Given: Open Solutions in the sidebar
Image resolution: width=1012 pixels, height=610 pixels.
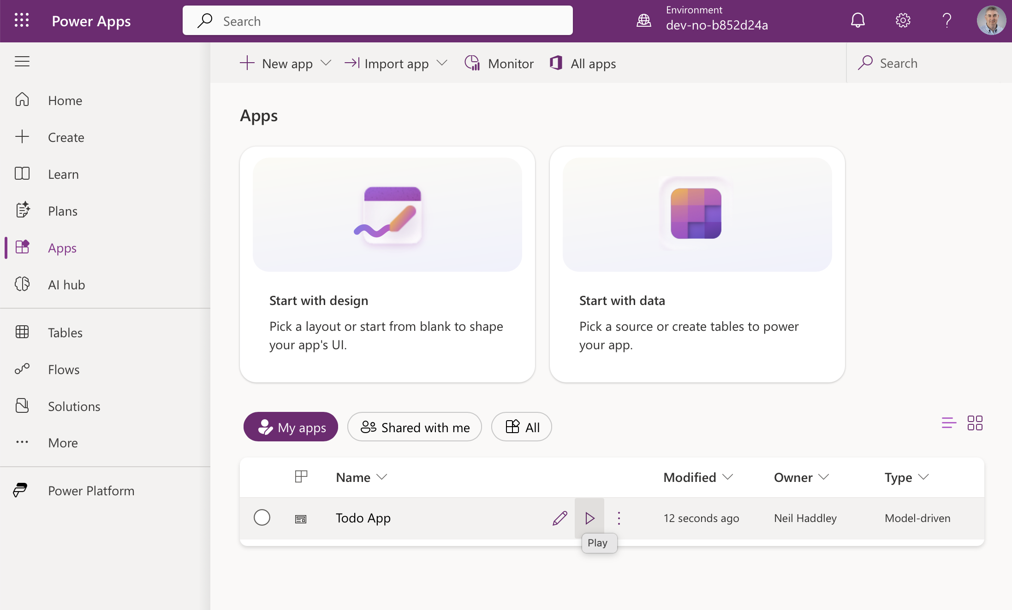Looking at the screenshot, I should coord(105,406).
